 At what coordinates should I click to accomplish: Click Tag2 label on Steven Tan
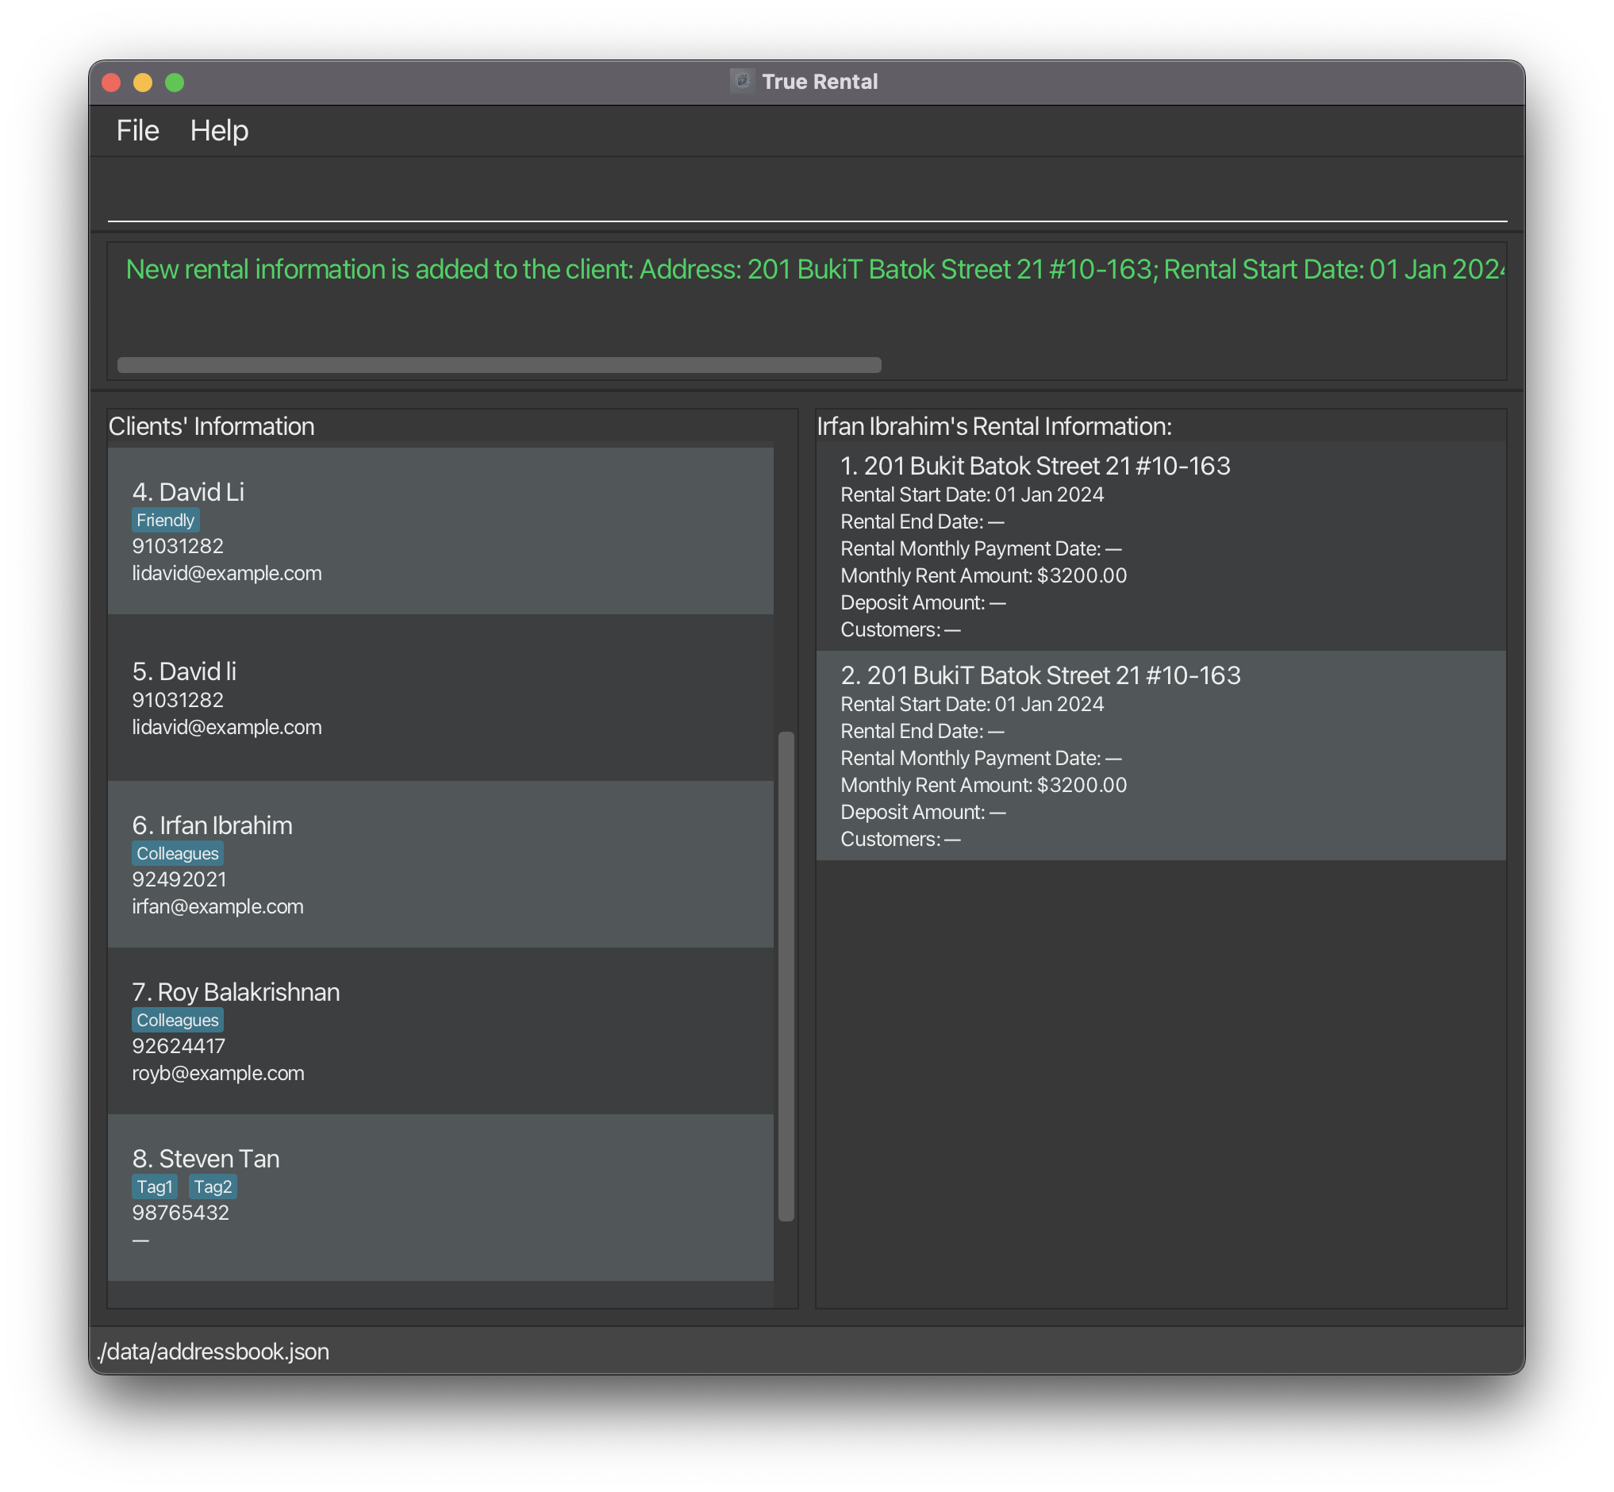213,1186
